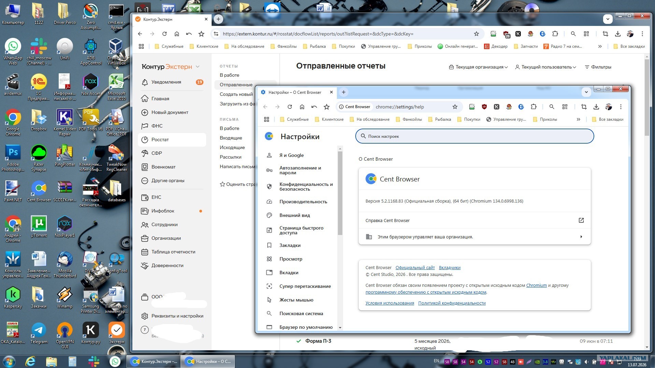Launch Kaspersky from the desktop
This screenshot has height=368, width=655.
pyautogui.click(x=13, y=297)
